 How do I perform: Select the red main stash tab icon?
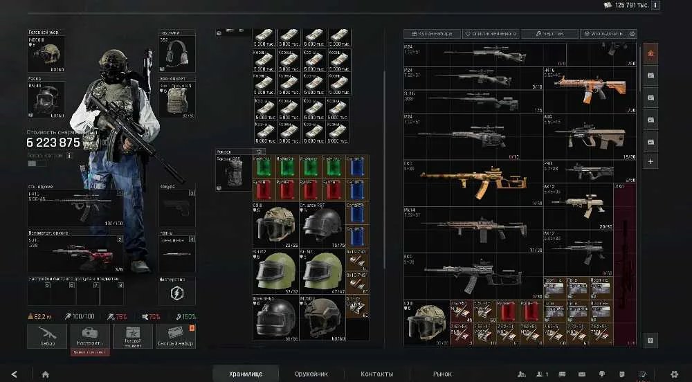(x=650, y=53)
